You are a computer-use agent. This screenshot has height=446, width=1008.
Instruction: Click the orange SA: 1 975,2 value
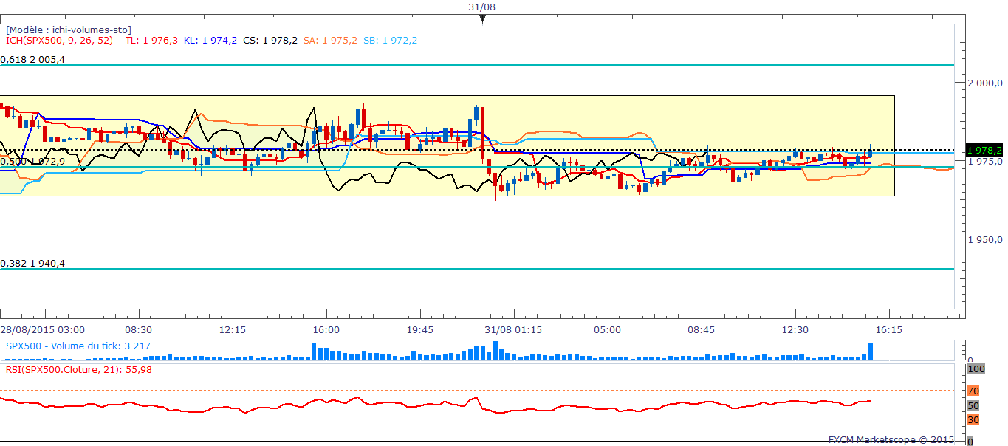coord(331,41)
